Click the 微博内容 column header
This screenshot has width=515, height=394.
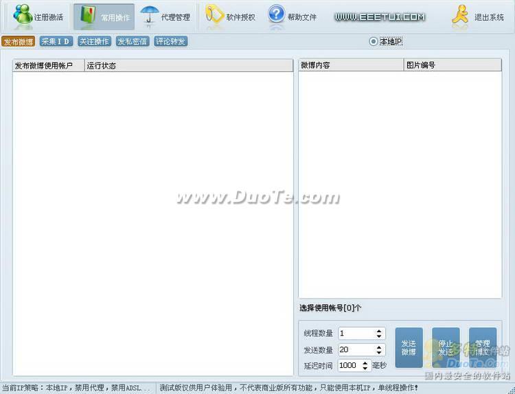click(350, 65)
